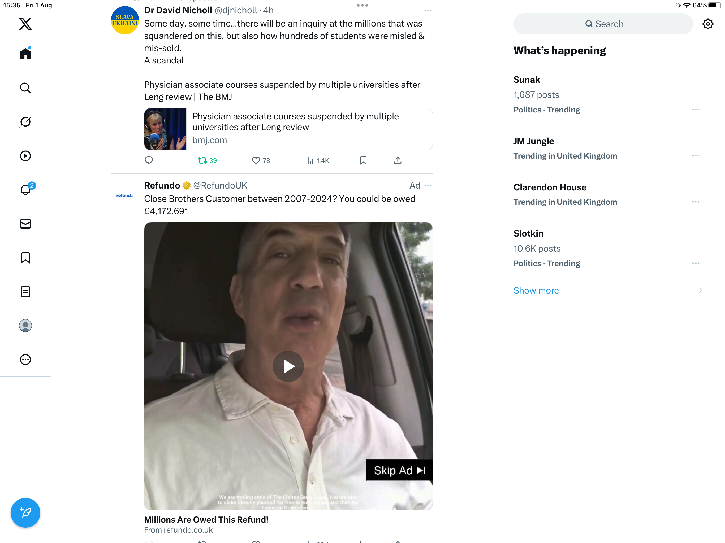Open search settings gear icon
Screen dimensions: 725x543
click(x=708, y=24)
